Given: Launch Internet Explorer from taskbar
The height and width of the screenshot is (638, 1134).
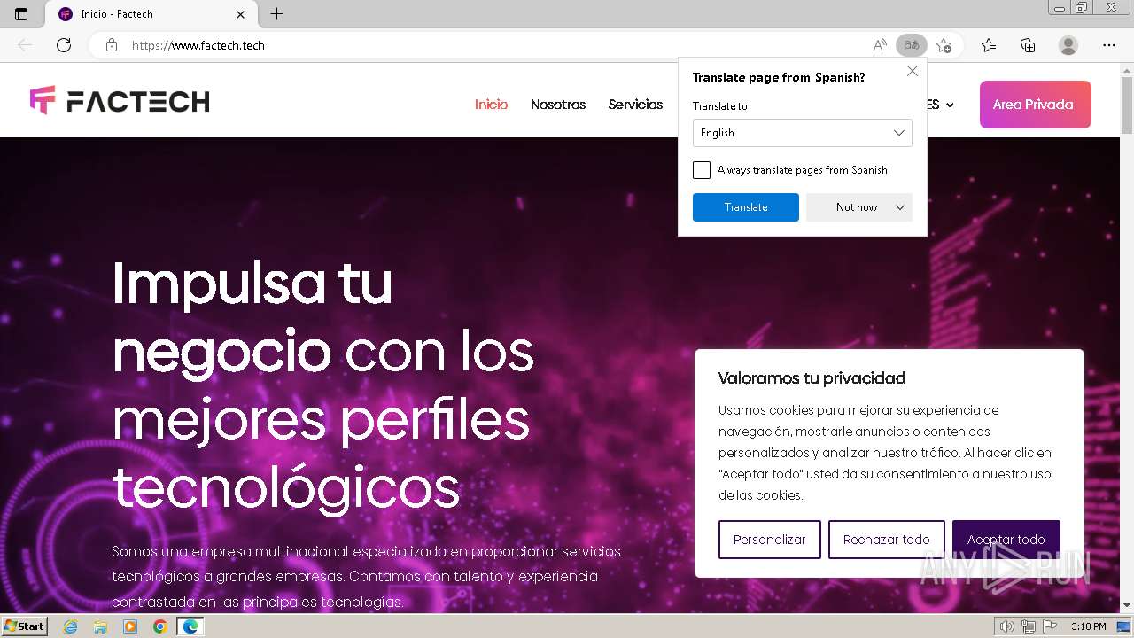Looking at the screenshot, I should pyautogui.click(x=70, y=626).
